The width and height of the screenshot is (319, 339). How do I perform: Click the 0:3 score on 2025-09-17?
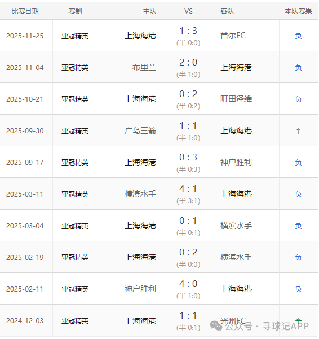pos(188,157)
